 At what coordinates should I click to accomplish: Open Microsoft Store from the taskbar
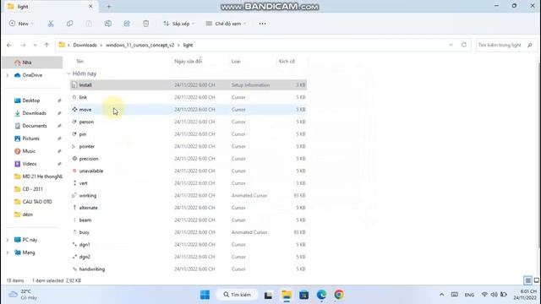click(x=304, y=295)
